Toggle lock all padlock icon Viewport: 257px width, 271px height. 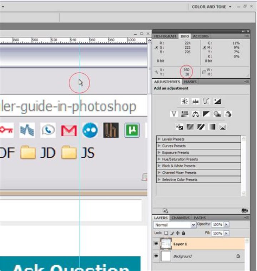(183, 233)
